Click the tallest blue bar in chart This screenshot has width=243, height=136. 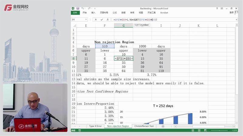(190, 118)
